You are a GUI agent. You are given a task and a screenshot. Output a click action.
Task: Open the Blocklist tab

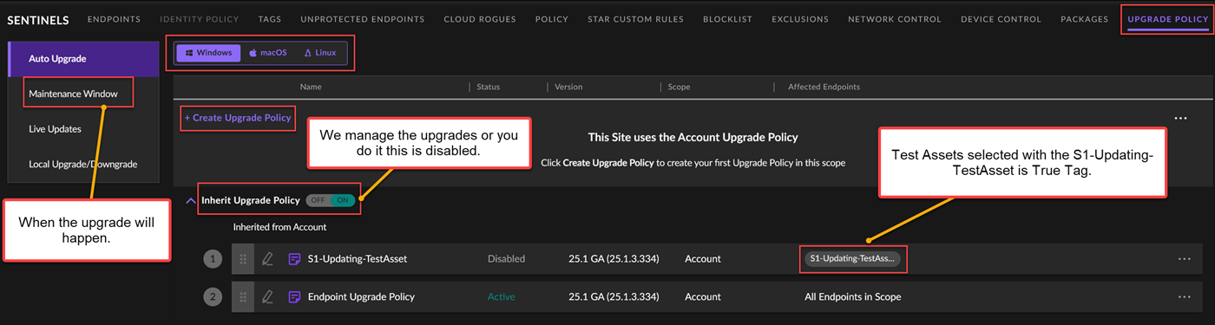(x=727, y=19)
